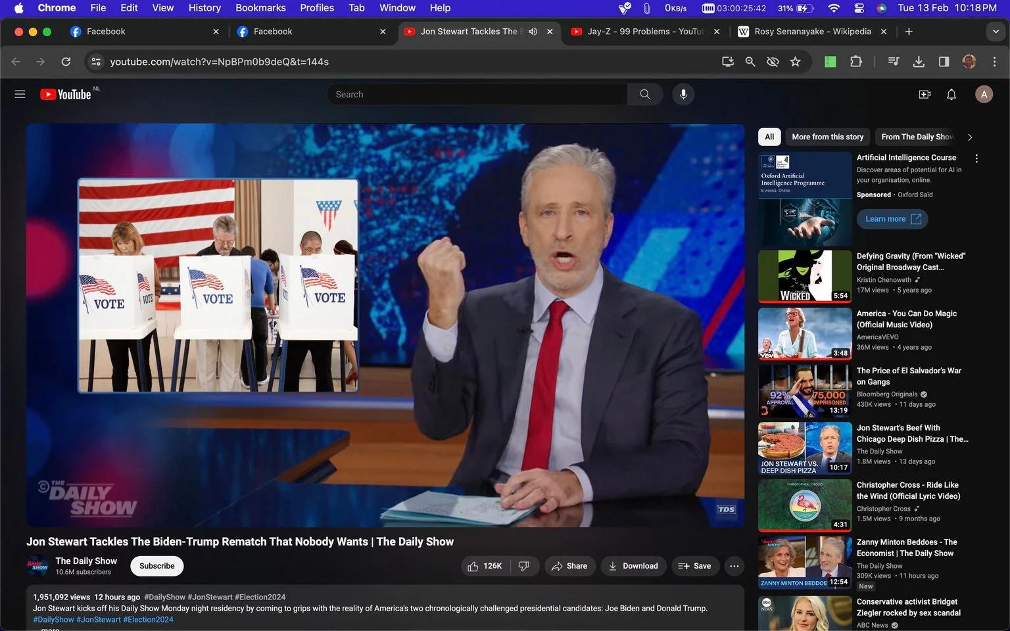Image resolution: width=1010 pixels, height=631 pixels.
Task: Select the All filter chip
Action: coord(769,137)
